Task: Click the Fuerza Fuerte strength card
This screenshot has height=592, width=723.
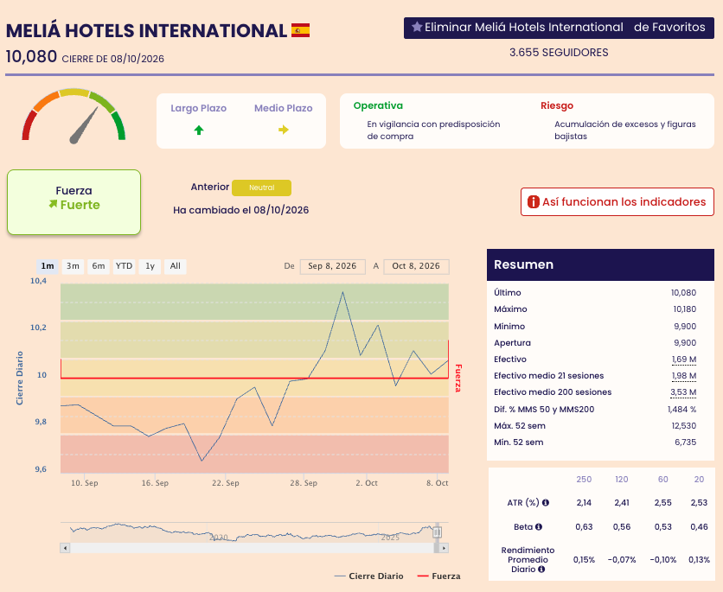Action: click(74, 202)
